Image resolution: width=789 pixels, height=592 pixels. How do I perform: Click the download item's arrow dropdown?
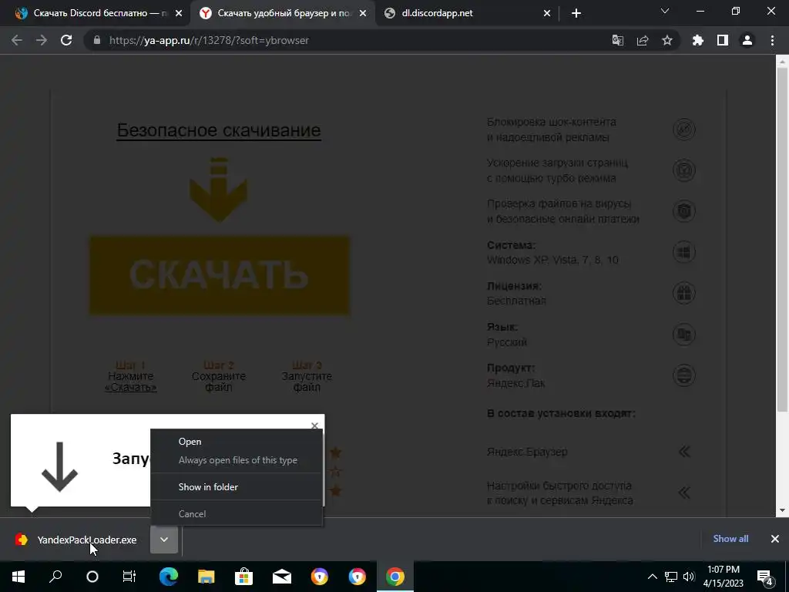click(164, 540)
